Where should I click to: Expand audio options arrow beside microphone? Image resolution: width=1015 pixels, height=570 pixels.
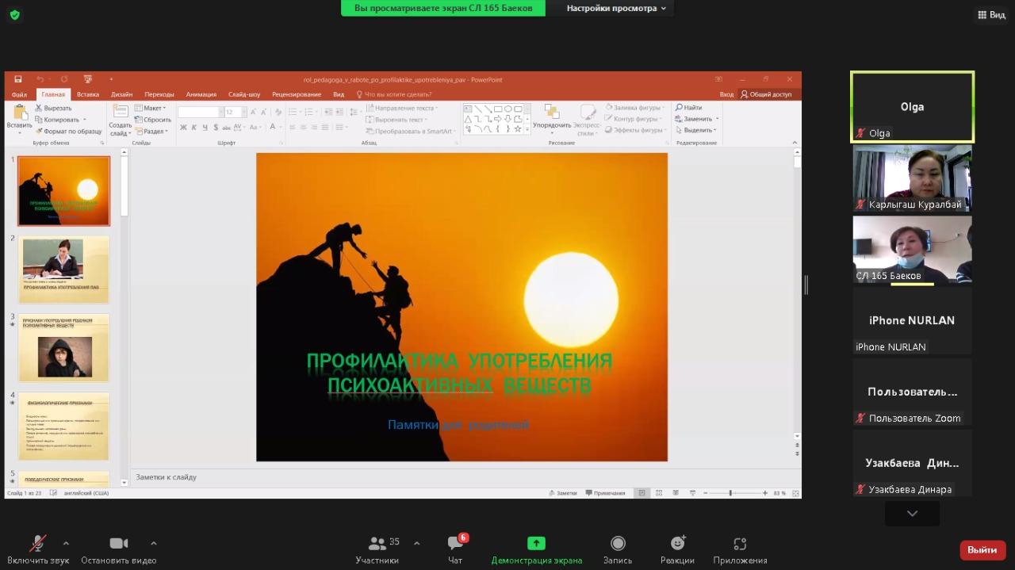click(x=66, y=544)
